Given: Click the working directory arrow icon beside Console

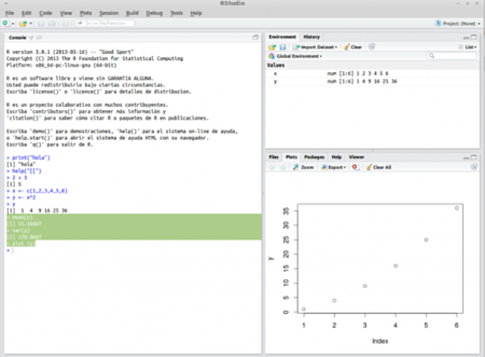Looking at the screenshot, I should coord(39,37).
